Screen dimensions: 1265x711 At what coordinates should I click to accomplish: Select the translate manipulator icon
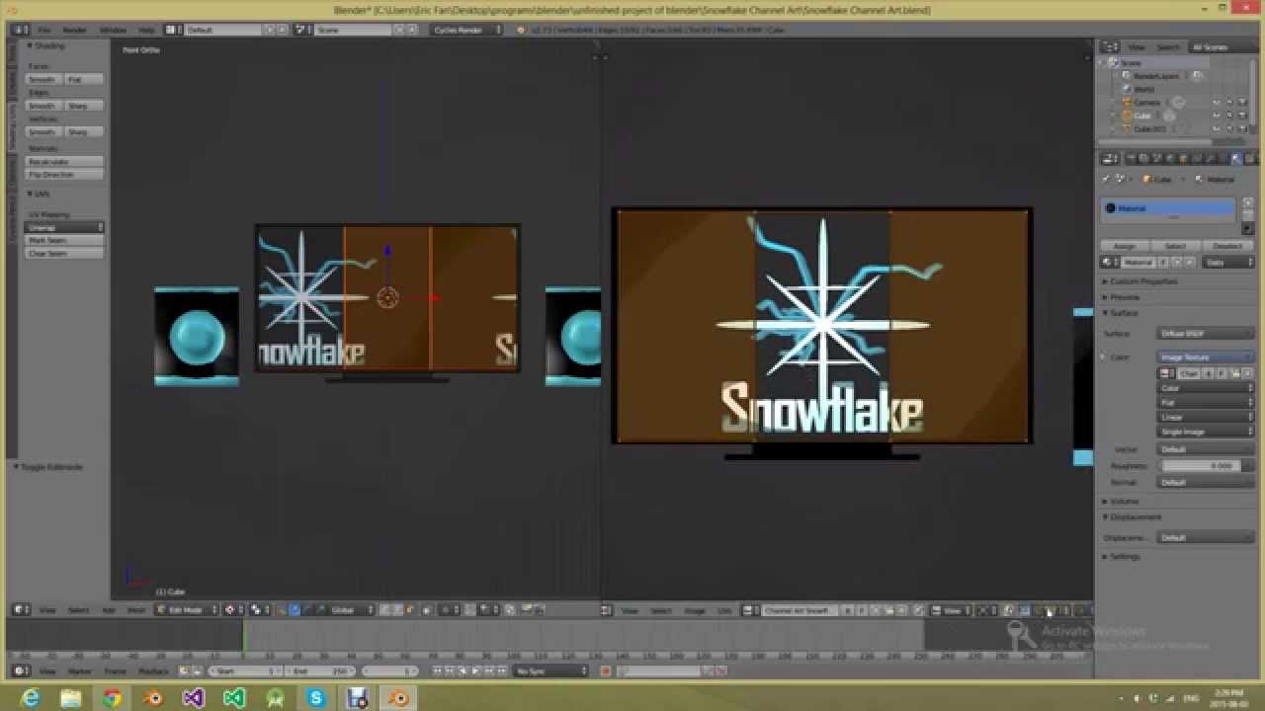point(295,610)
